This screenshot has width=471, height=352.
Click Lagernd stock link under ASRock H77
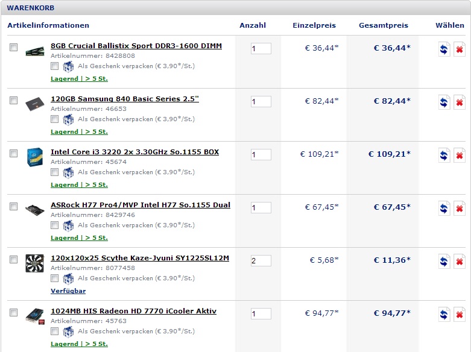tap(79, 238)
